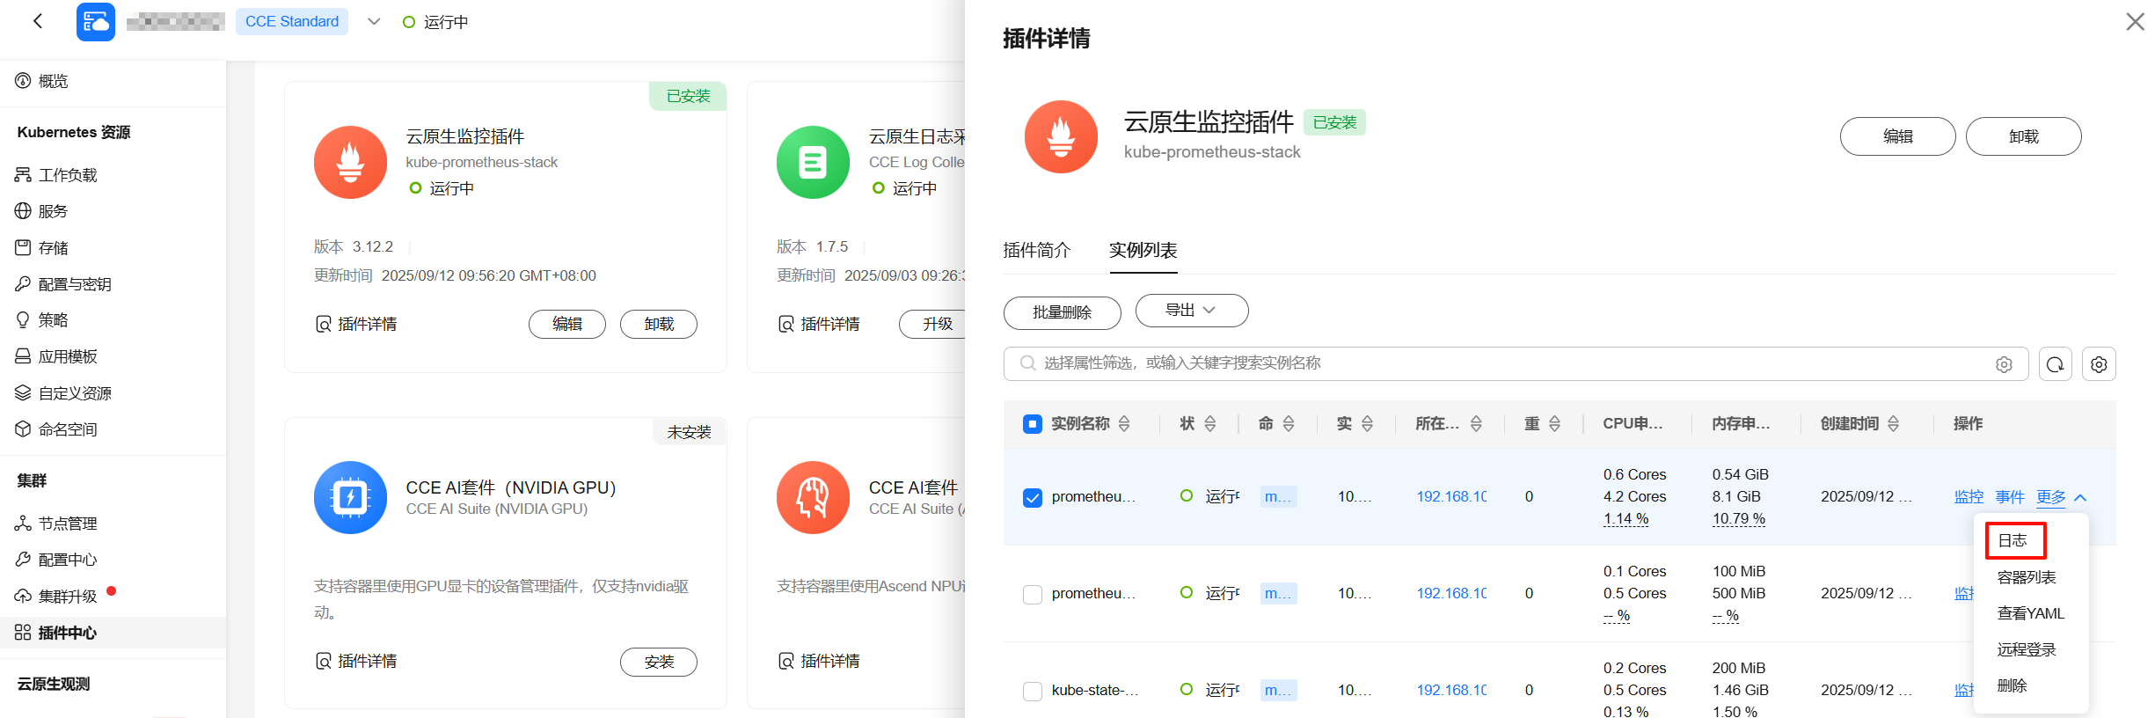
Task: Open table column settings gear
Action: tap(2099, 364)
